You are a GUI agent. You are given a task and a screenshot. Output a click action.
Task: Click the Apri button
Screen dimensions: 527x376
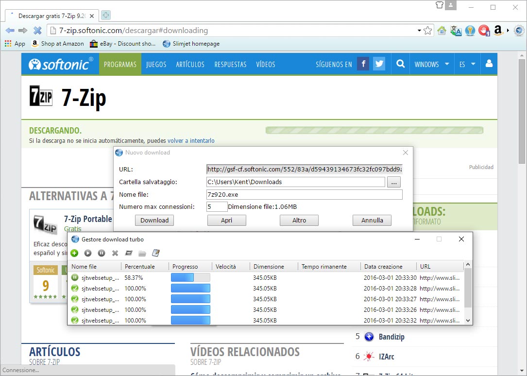click(226, 220)
